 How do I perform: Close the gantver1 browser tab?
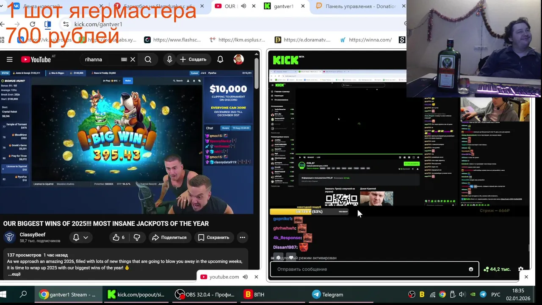click(303, 6)
